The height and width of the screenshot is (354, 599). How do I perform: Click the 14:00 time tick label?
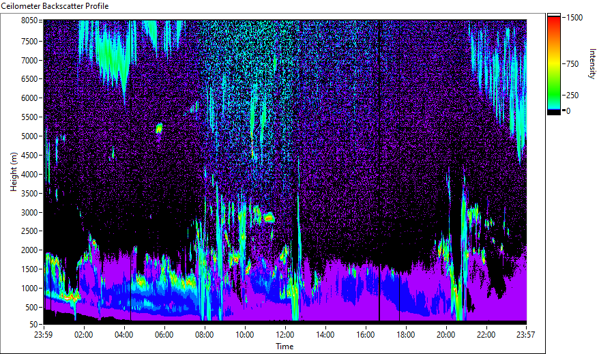(x=325, y=335)
